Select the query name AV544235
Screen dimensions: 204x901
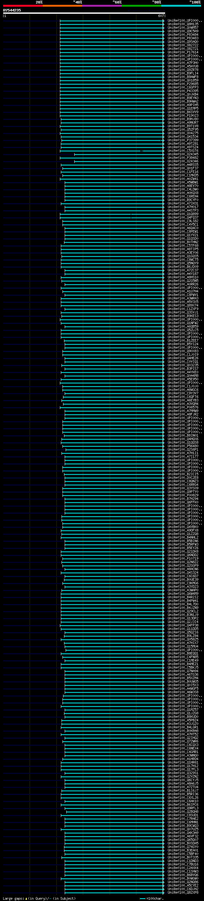coord(12,10)
